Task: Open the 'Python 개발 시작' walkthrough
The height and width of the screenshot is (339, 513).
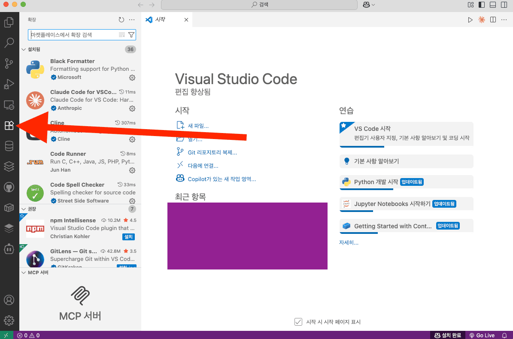Action: [x=407, y=182]
